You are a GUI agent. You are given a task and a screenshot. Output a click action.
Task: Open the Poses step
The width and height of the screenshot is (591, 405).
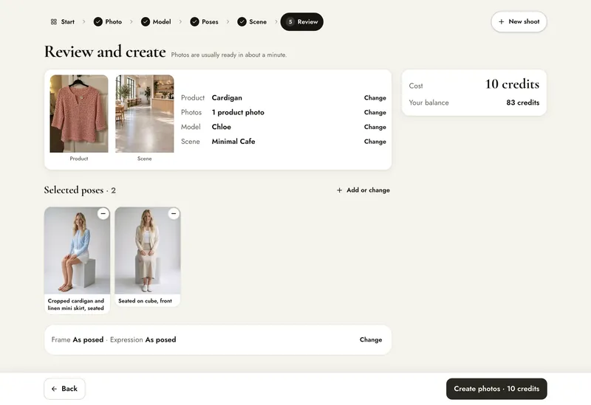pos(205,22)
